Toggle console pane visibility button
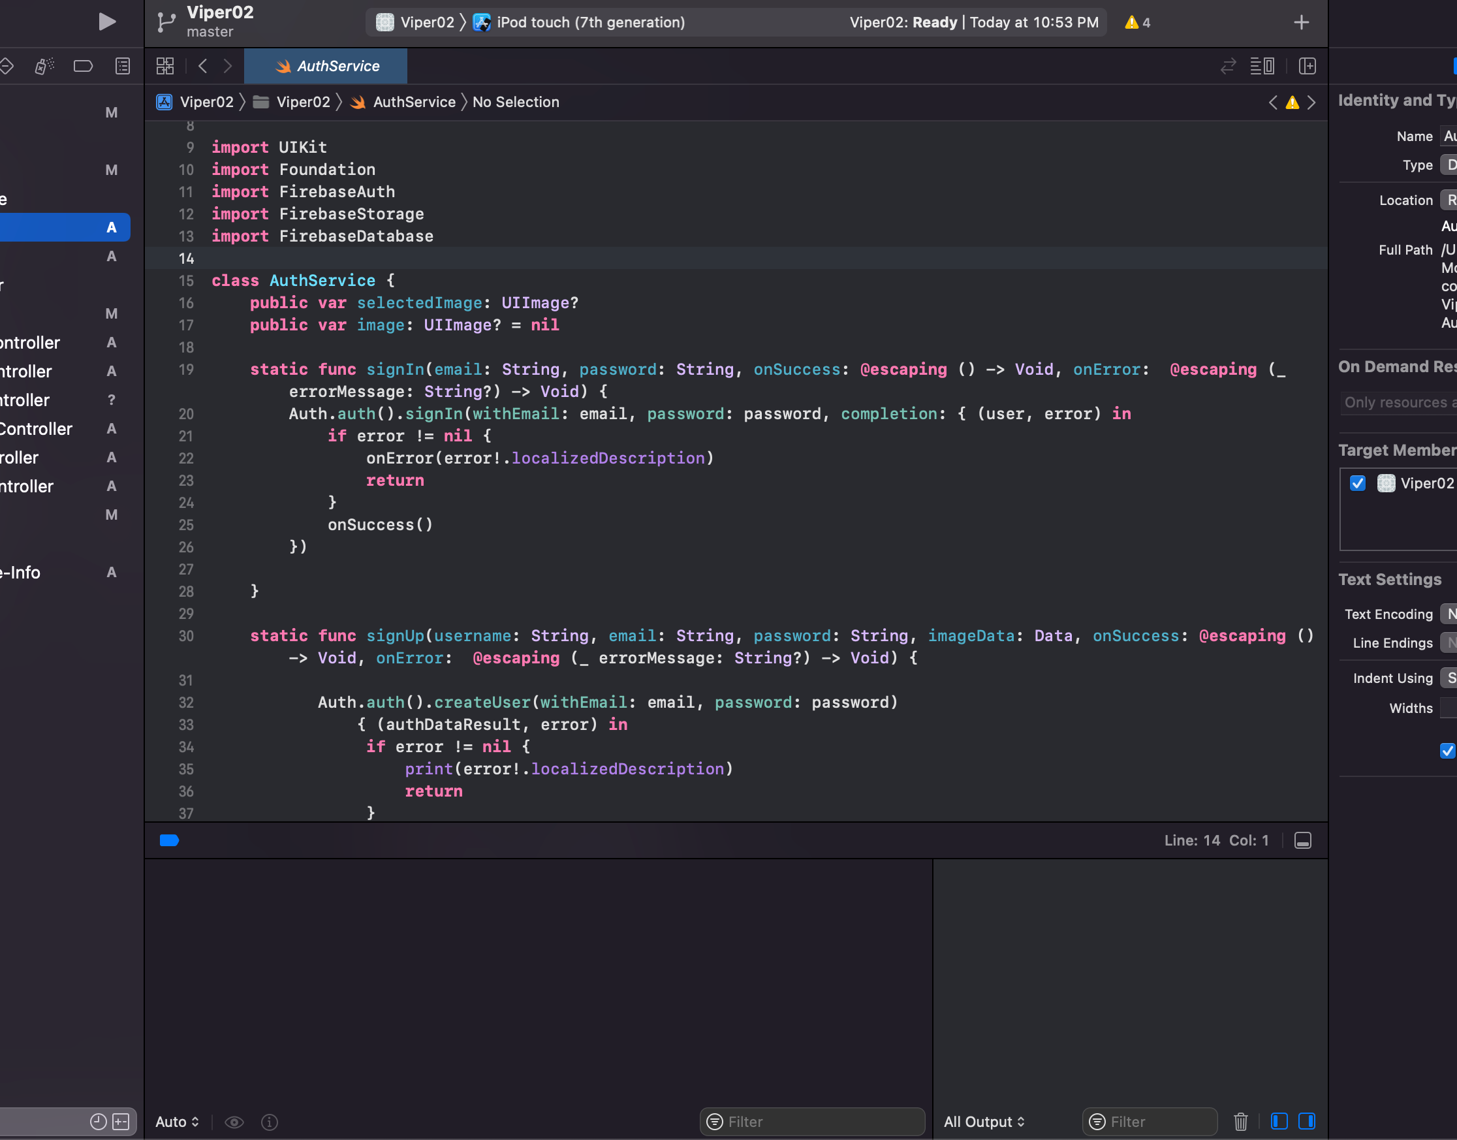Screen dimensions: 1457x1140 pyautogui.click(x=1306, y=1121)
